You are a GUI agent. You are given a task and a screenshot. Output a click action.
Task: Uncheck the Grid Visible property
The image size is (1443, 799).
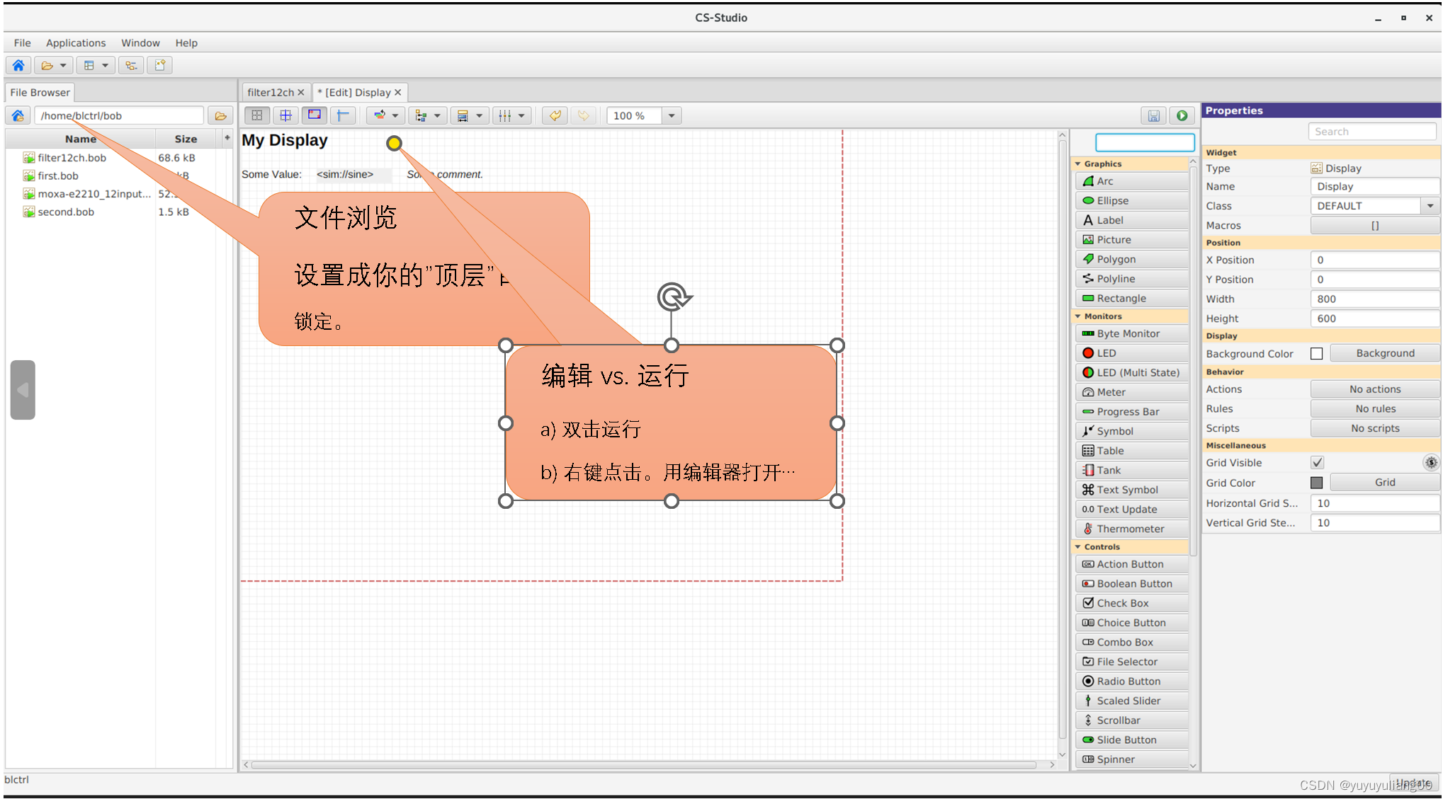coord(1317,462)
